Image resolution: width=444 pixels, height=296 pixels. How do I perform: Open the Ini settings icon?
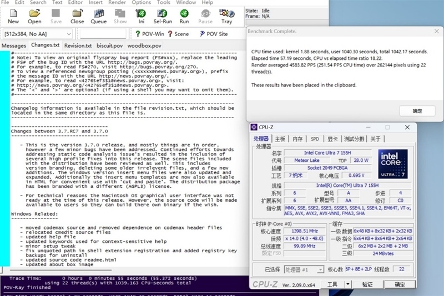[x=142, y=16]
